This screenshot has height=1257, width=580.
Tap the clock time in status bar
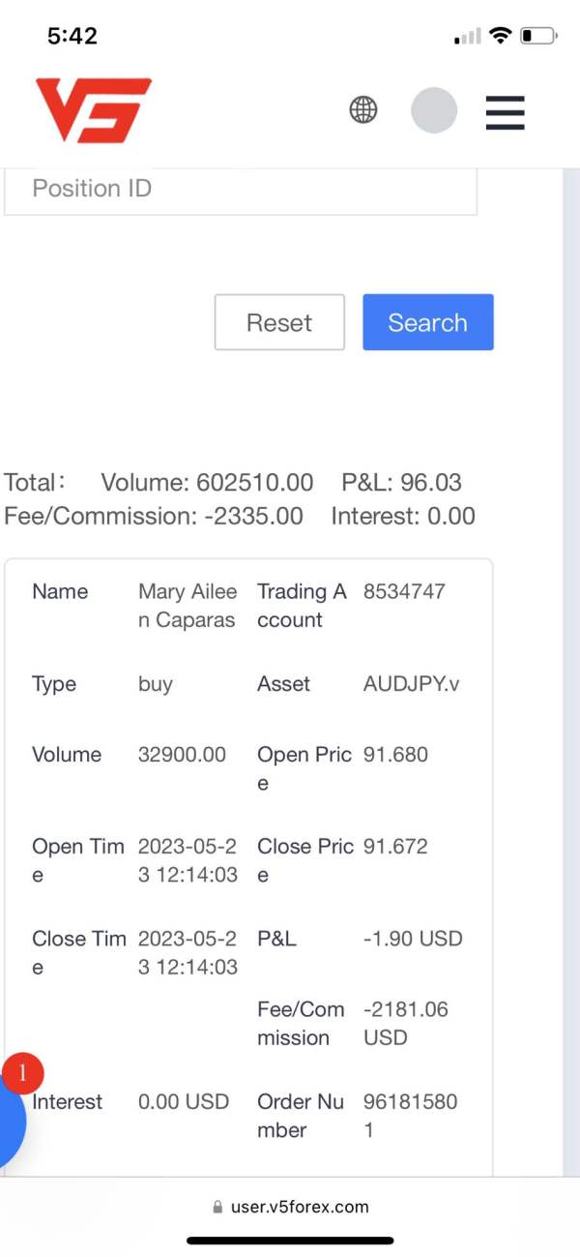72,37
